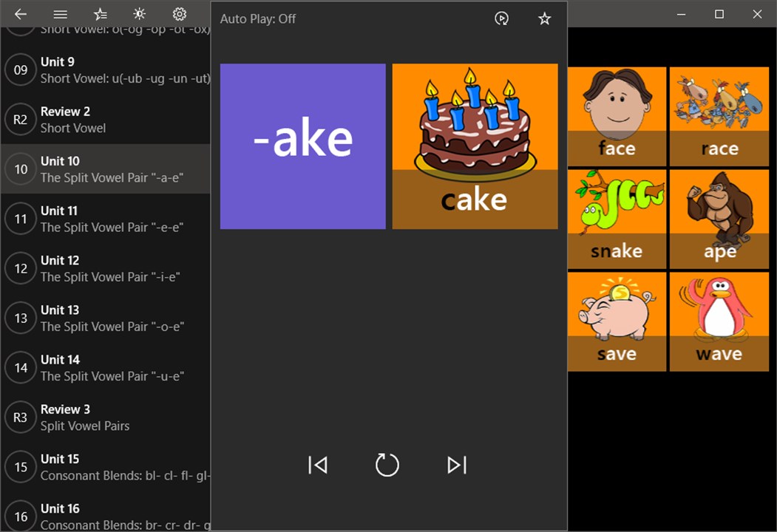Click the cake picture card
Screen dimensions: 777x532
point(475,146)
